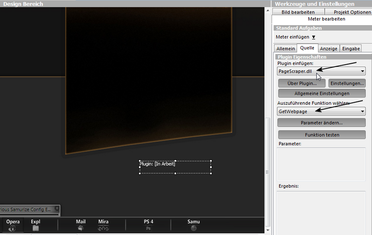The width and height of the screenshot is (372, 235).
Task: Click inside the Ergebnis result box
Action: (x=321, y=213)
